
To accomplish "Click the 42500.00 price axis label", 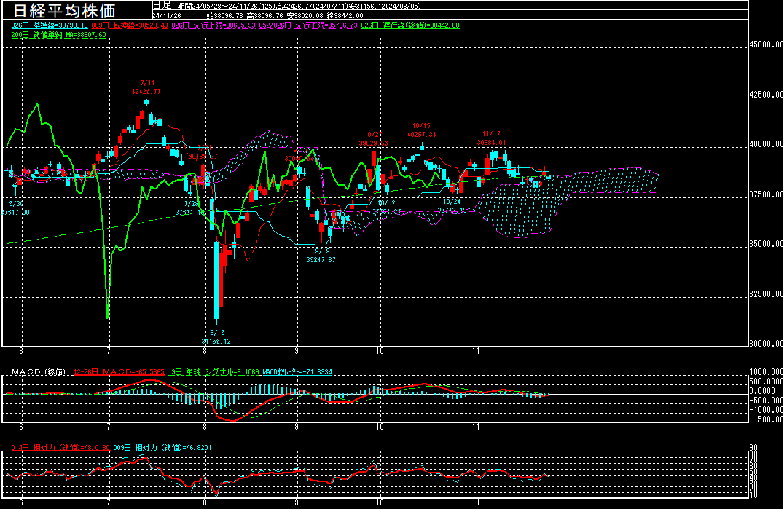I will point(767,95).
